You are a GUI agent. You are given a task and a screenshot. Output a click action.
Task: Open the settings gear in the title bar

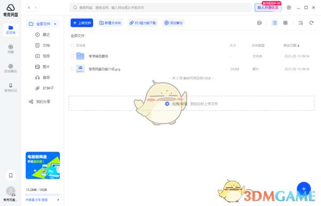(289, 8)
